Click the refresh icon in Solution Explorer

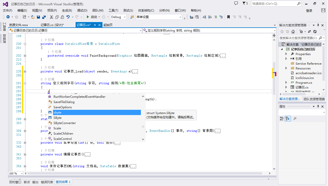315,32
